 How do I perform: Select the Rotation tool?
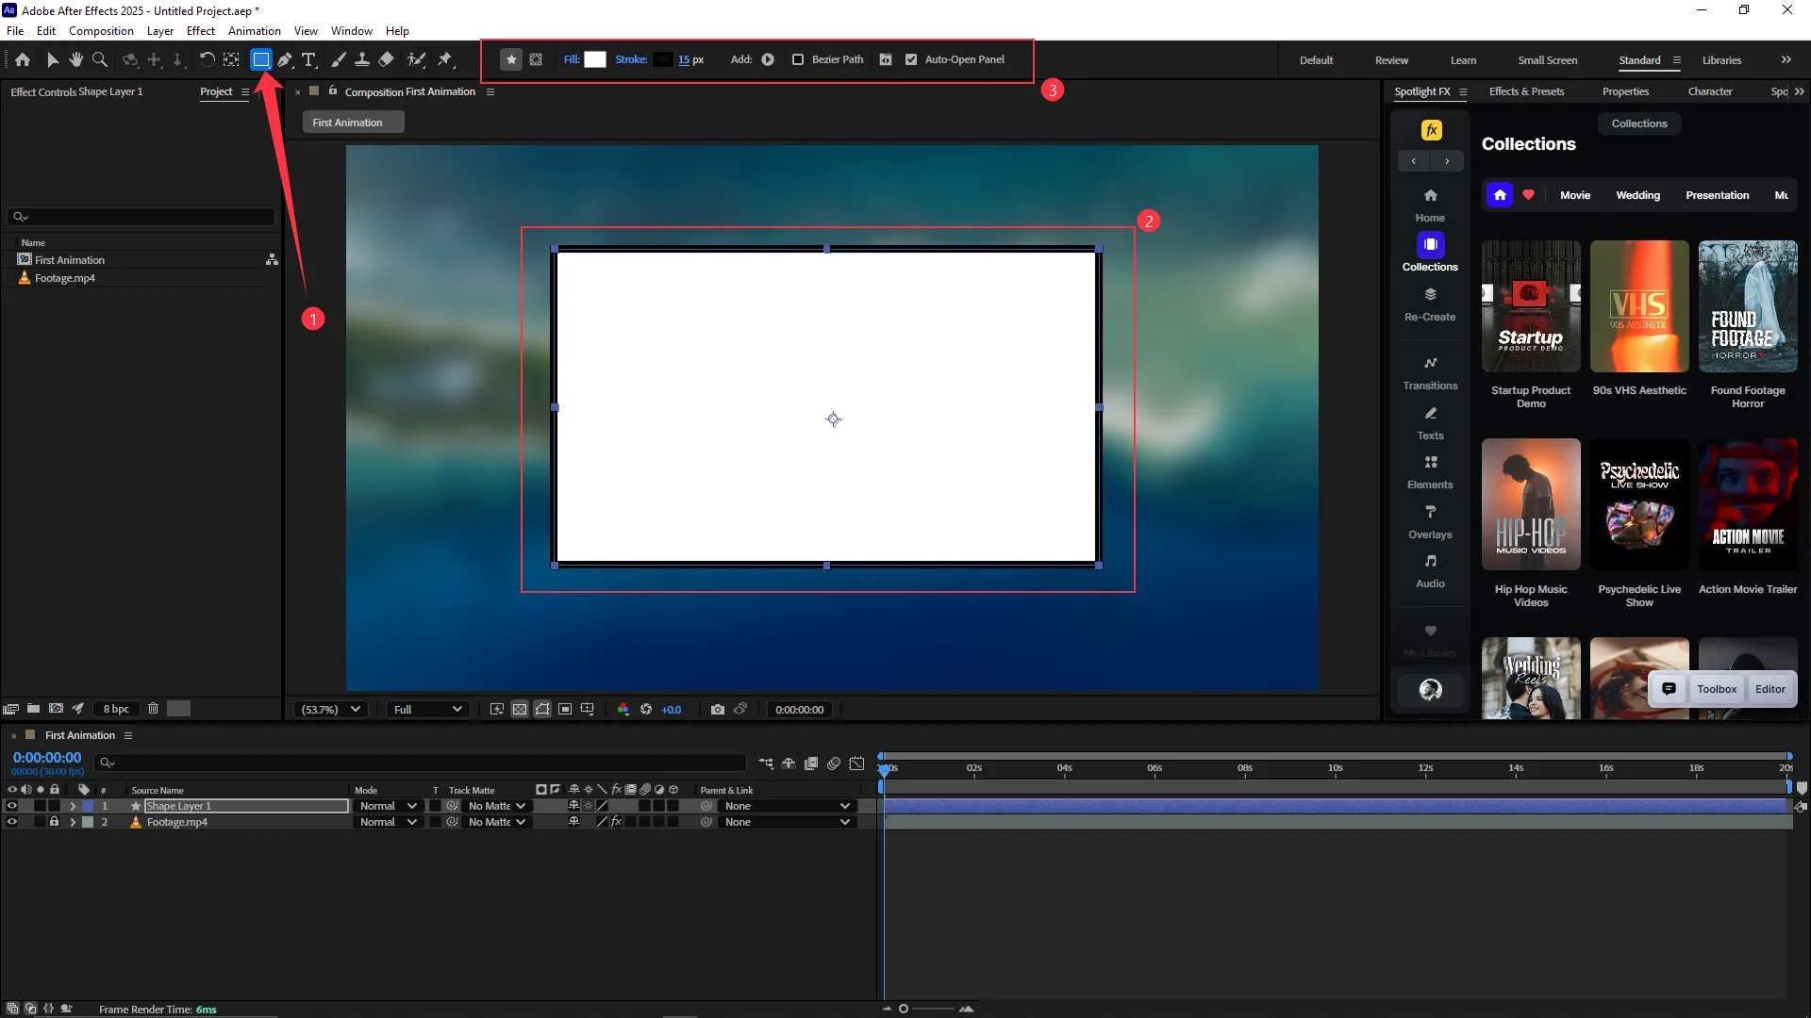(x=207, y=59)
